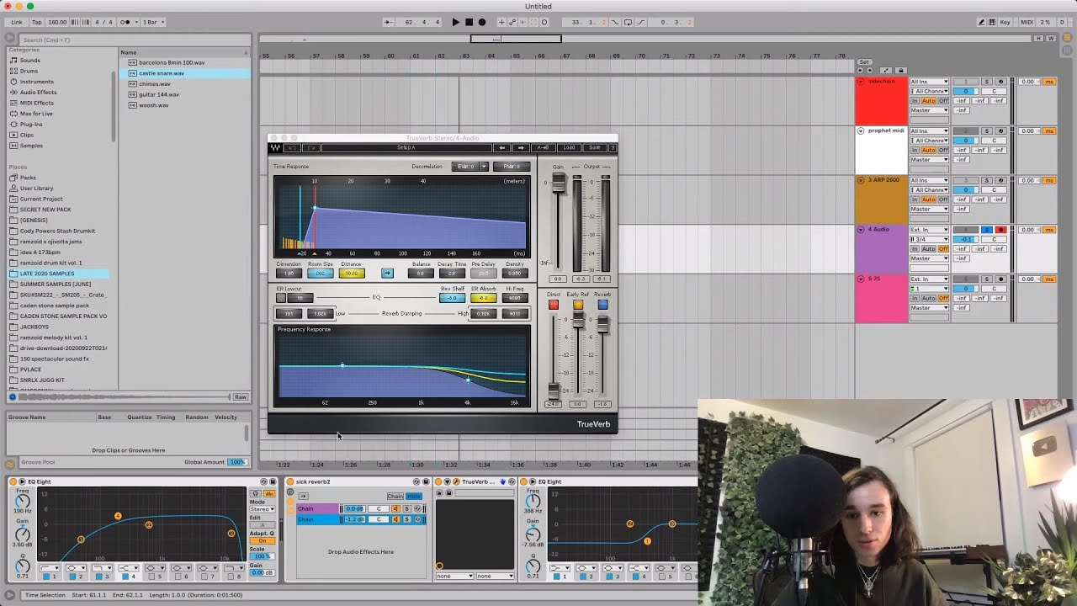Screen dimensions: 1077x606
Task: Open the EQ Eight Mode Stereo dropdown
Action: coord(262,509)
